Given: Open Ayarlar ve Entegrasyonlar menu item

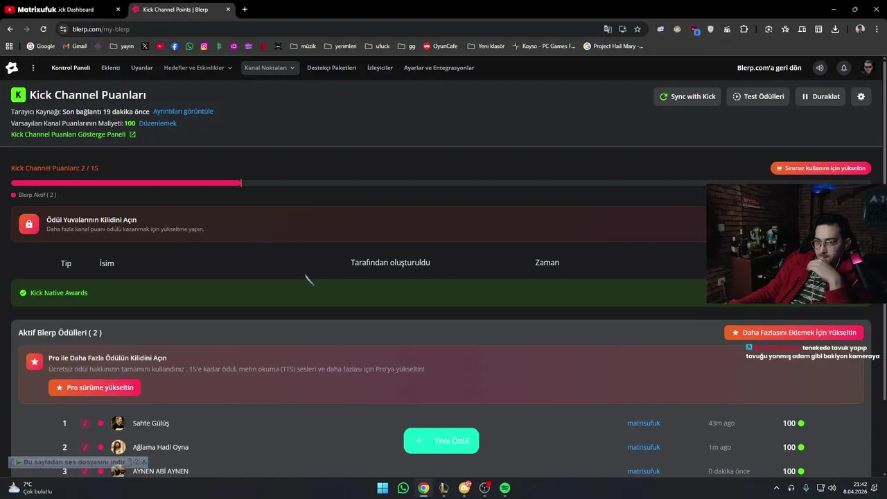Looking at the screenshot, I should pos(439,68).
